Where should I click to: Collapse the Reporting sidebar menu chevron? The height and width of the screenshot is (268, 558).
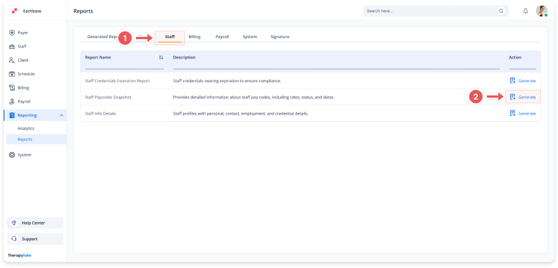pyautogui.click(x=61, y=115)
